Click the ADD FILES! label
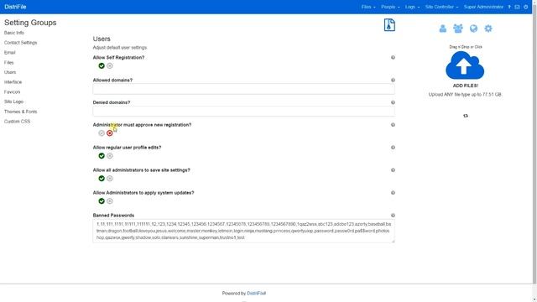 click(x=466, y=86)
